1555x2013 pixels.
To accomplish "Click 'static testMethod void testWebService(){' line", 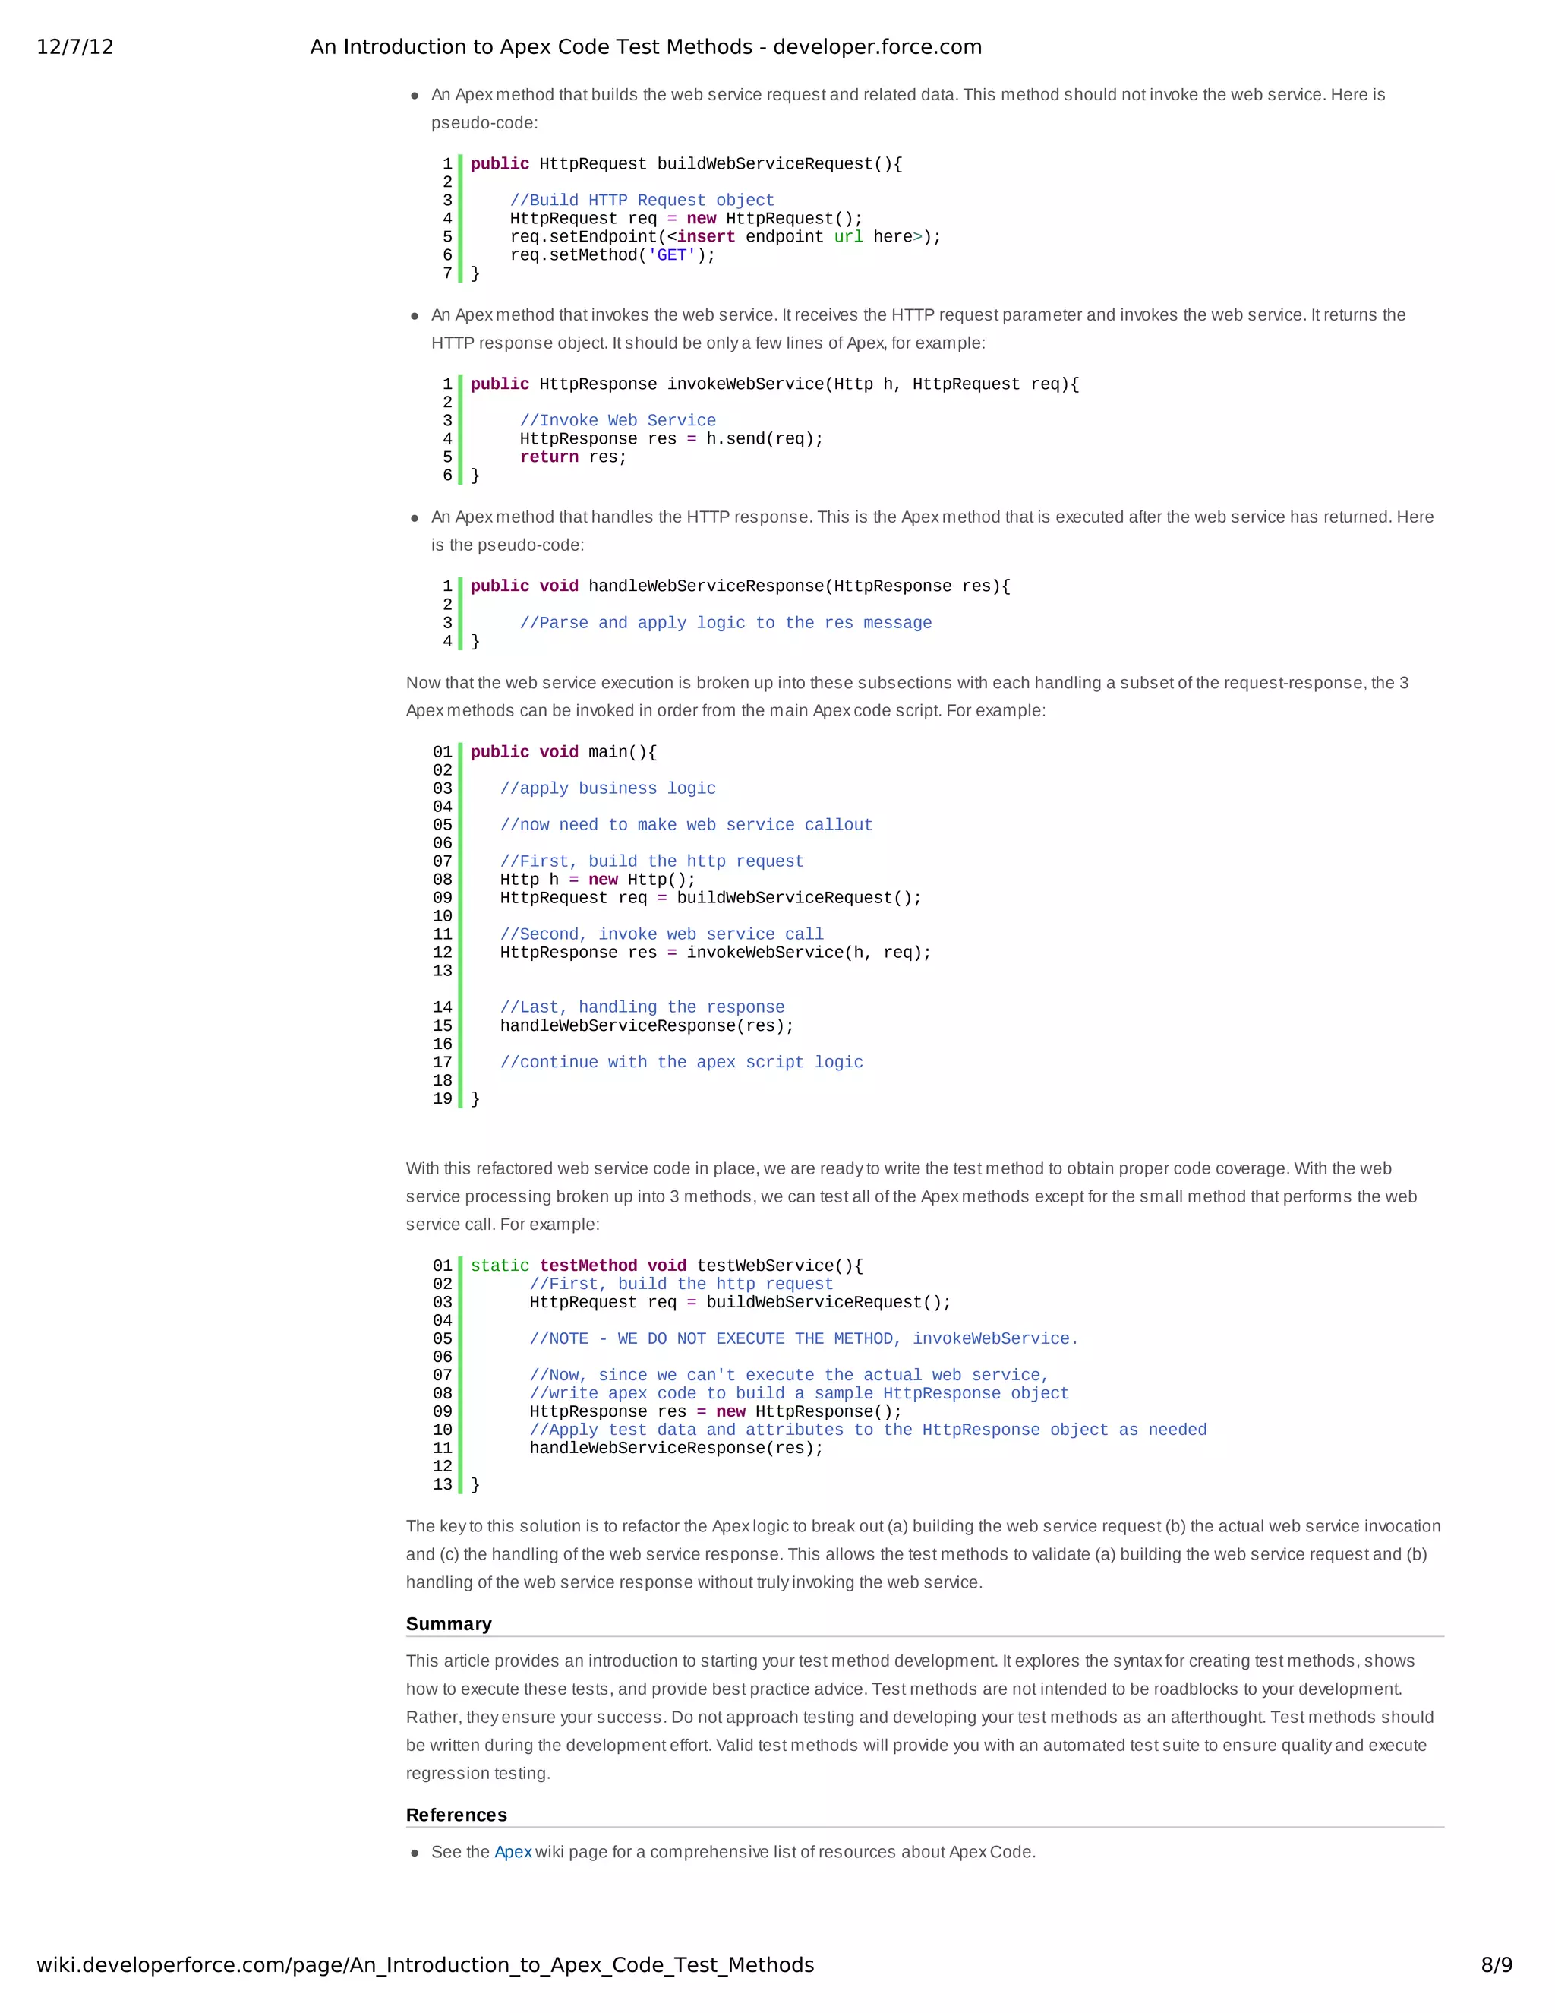I will click(x=667, y=1266).
